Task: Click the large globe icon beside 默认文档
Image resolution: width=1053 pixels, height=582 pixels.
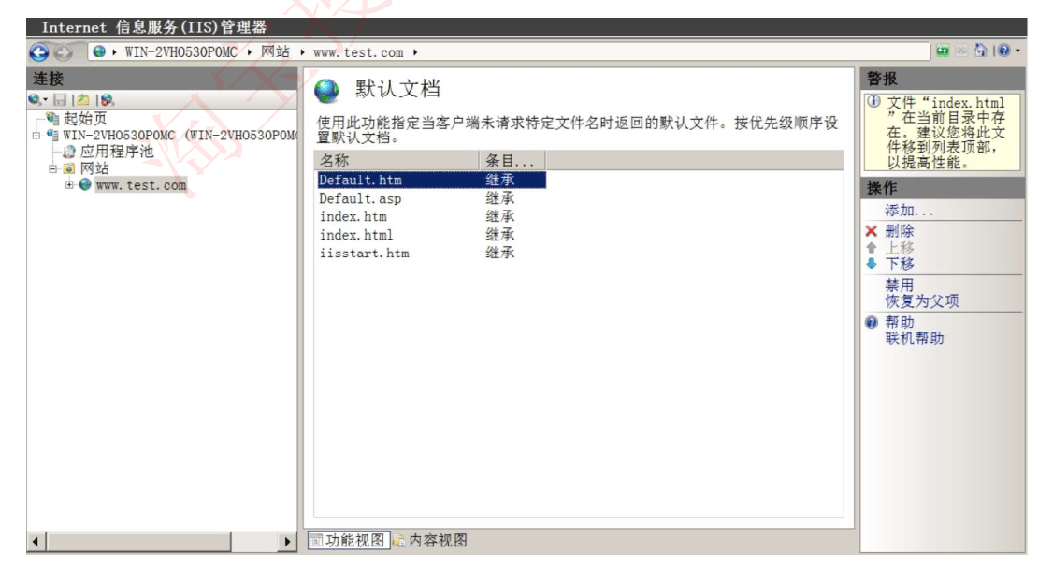Action: [327, 91]
